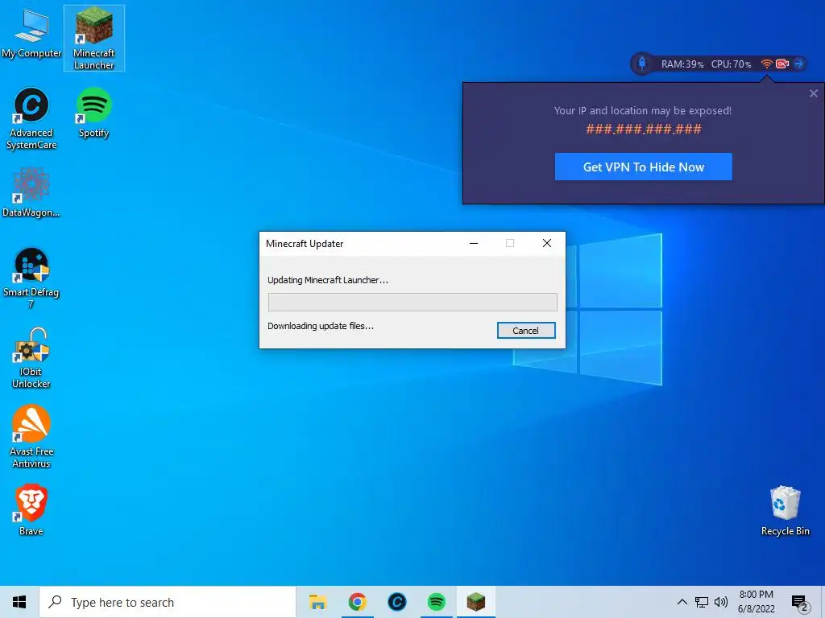Image resolution: width=825 pixels, height=618 pixels.
Task: Select the Minecraft Launcher desktop shortcut
Action: coord(93,39)
